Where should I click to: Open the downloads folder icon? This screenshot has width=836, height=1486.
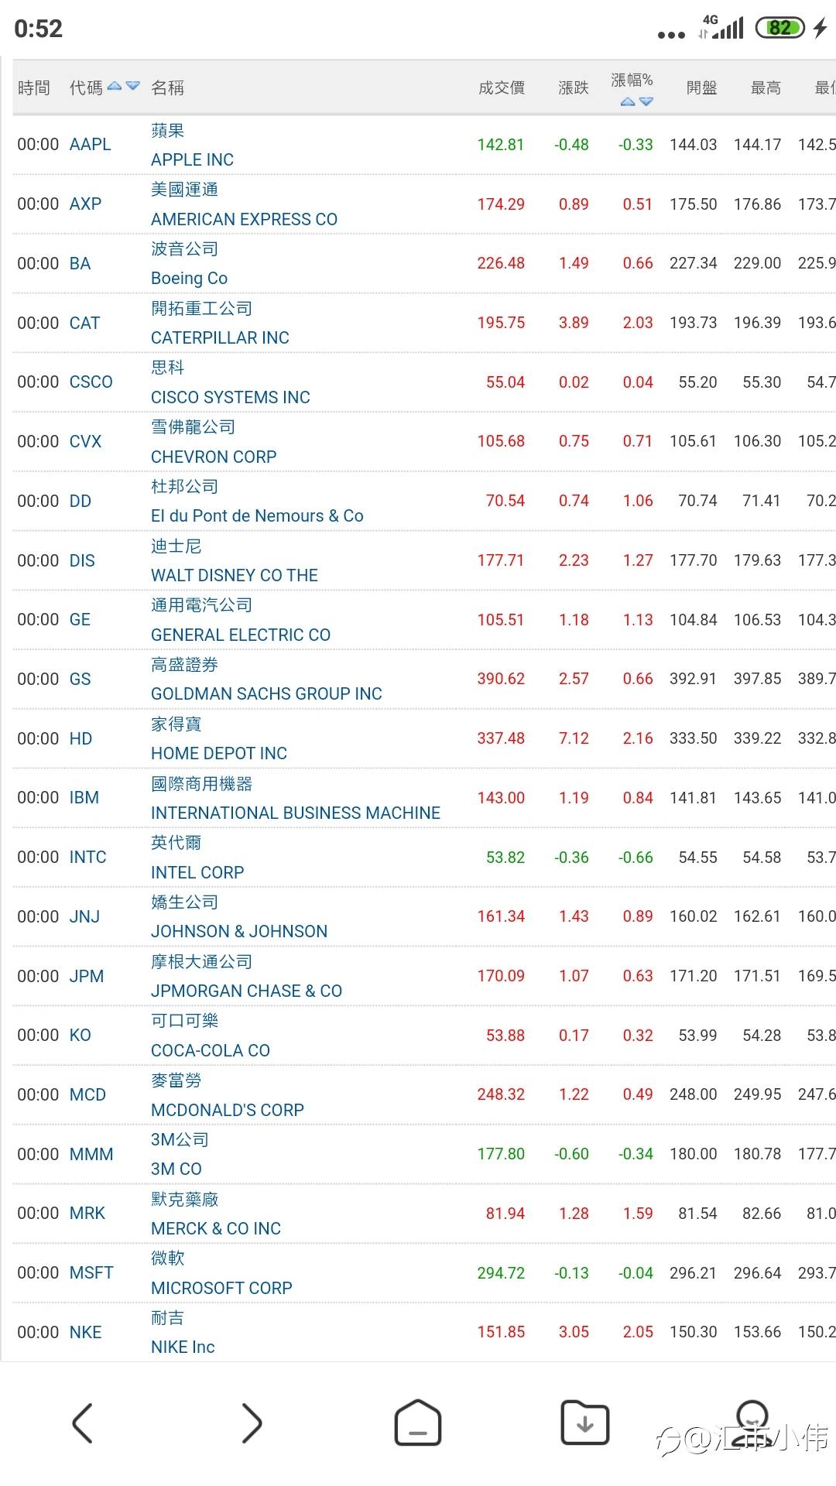585,1423
